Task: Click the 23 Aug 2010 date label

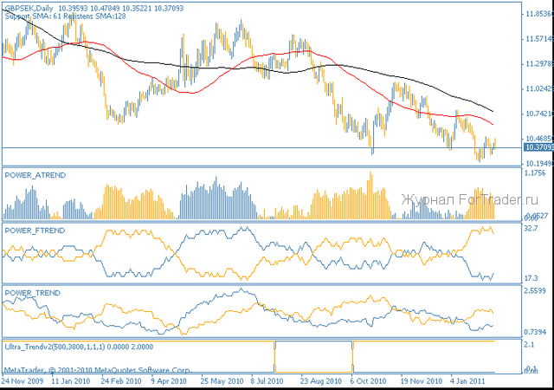Action: tap(321, 381)
